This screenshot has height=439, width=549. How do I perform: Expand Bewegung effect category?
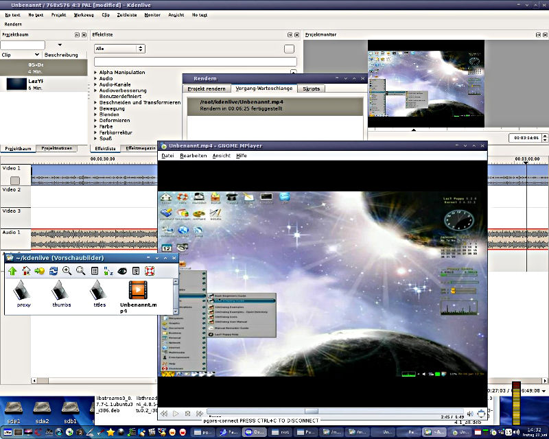point(95,108)
